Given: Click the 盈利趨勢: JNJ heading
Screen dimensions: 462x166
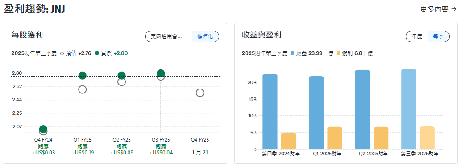Looking at the screenshot, I should point(34,9).
